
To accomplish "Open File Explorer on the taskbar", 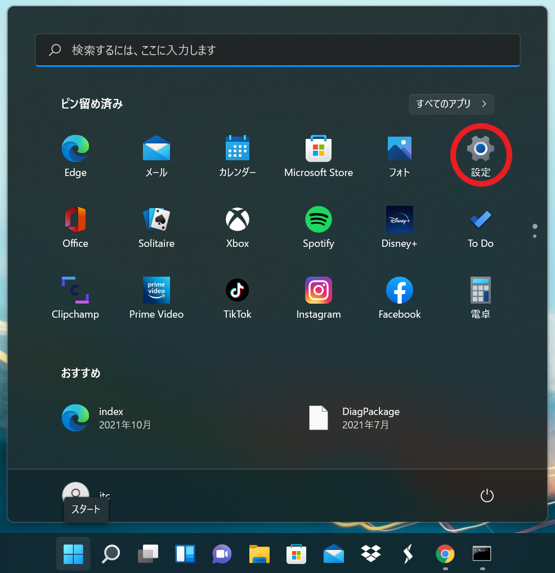I will pyautogui.click(x=259, y=554).
